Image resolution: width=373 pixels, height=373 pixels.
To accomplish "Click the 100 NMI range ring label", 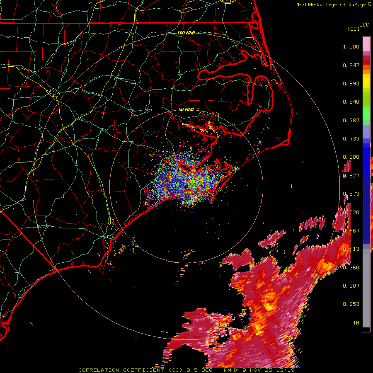I will (x=186, y=33).
